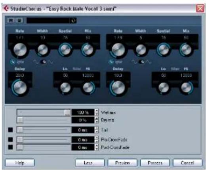Increase Tail with the up stepper arrow
Image resolution: width=206 pixels, height=170 pixels.
coord(97,128)
